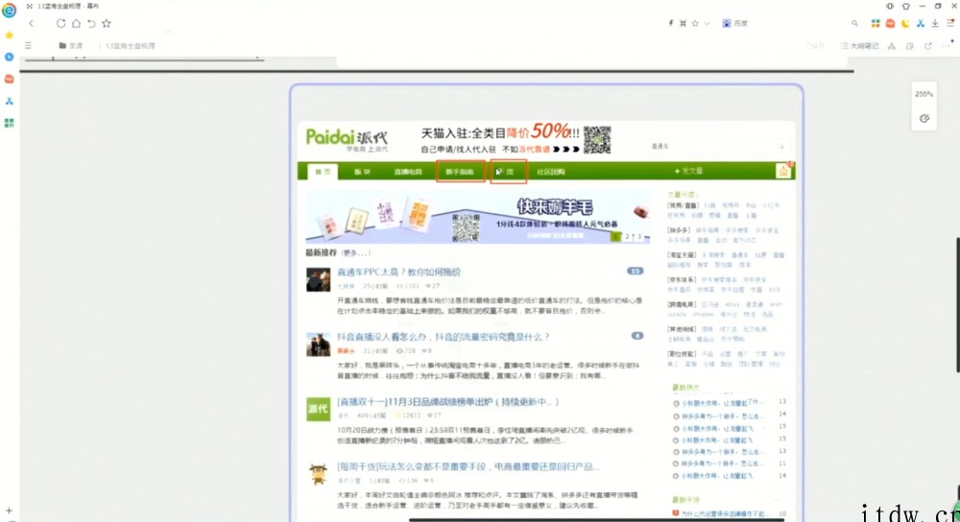
Task: Click the magnifier search icon
Action: [x=854, y=23]
